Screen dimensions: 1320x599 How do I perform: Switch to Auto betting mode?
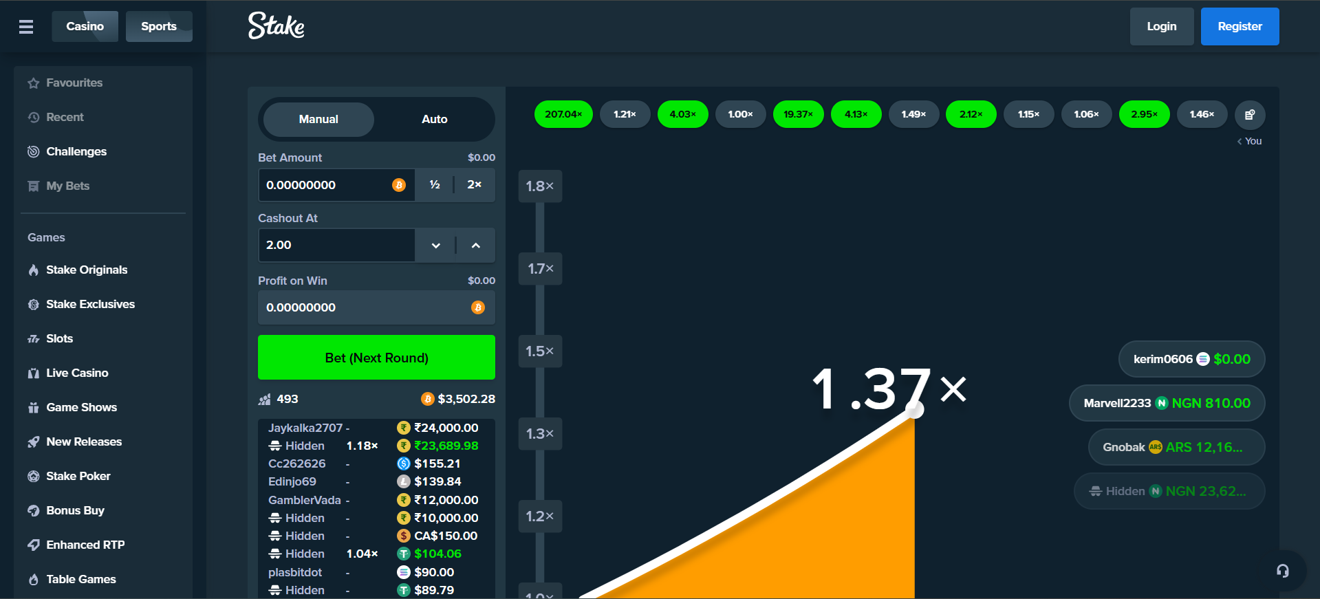click(434, 119)
